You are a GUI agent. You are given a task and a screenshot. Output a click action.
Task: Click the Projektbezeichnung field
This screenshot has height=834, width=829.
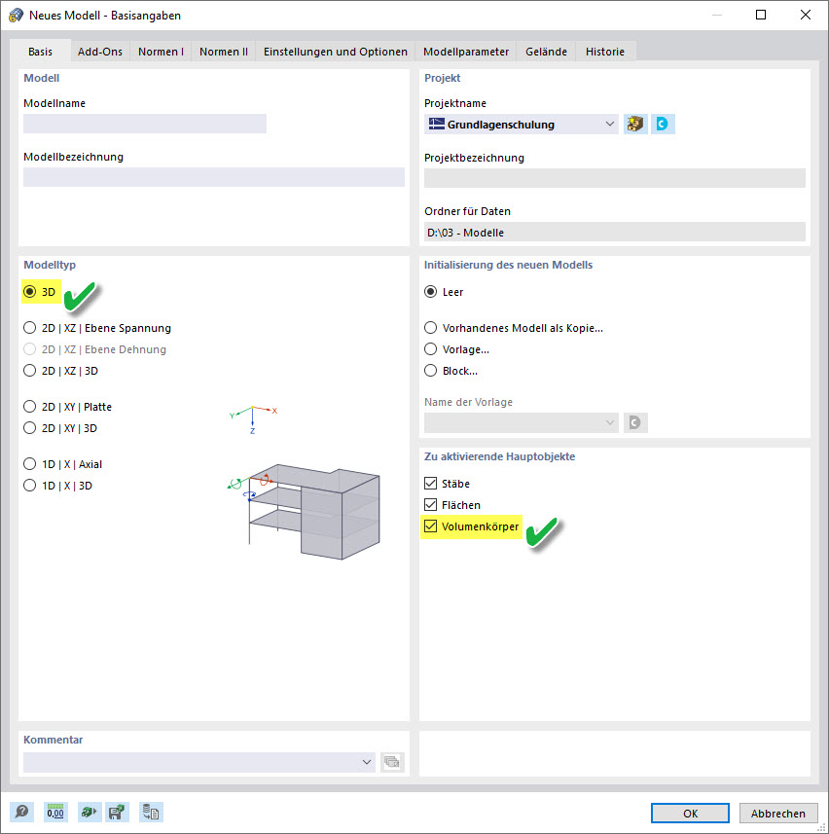(615, 178)
